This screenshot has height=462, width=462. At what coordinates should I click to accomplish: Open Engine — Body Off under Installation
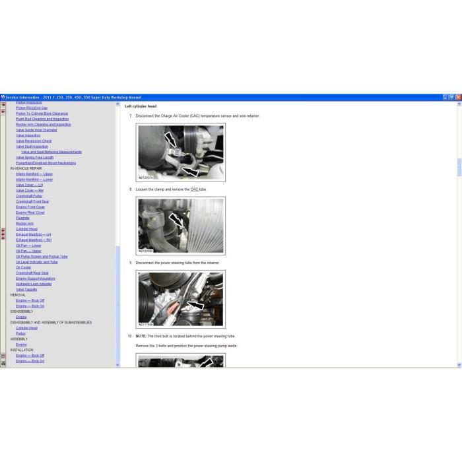[x=30, y=356]
